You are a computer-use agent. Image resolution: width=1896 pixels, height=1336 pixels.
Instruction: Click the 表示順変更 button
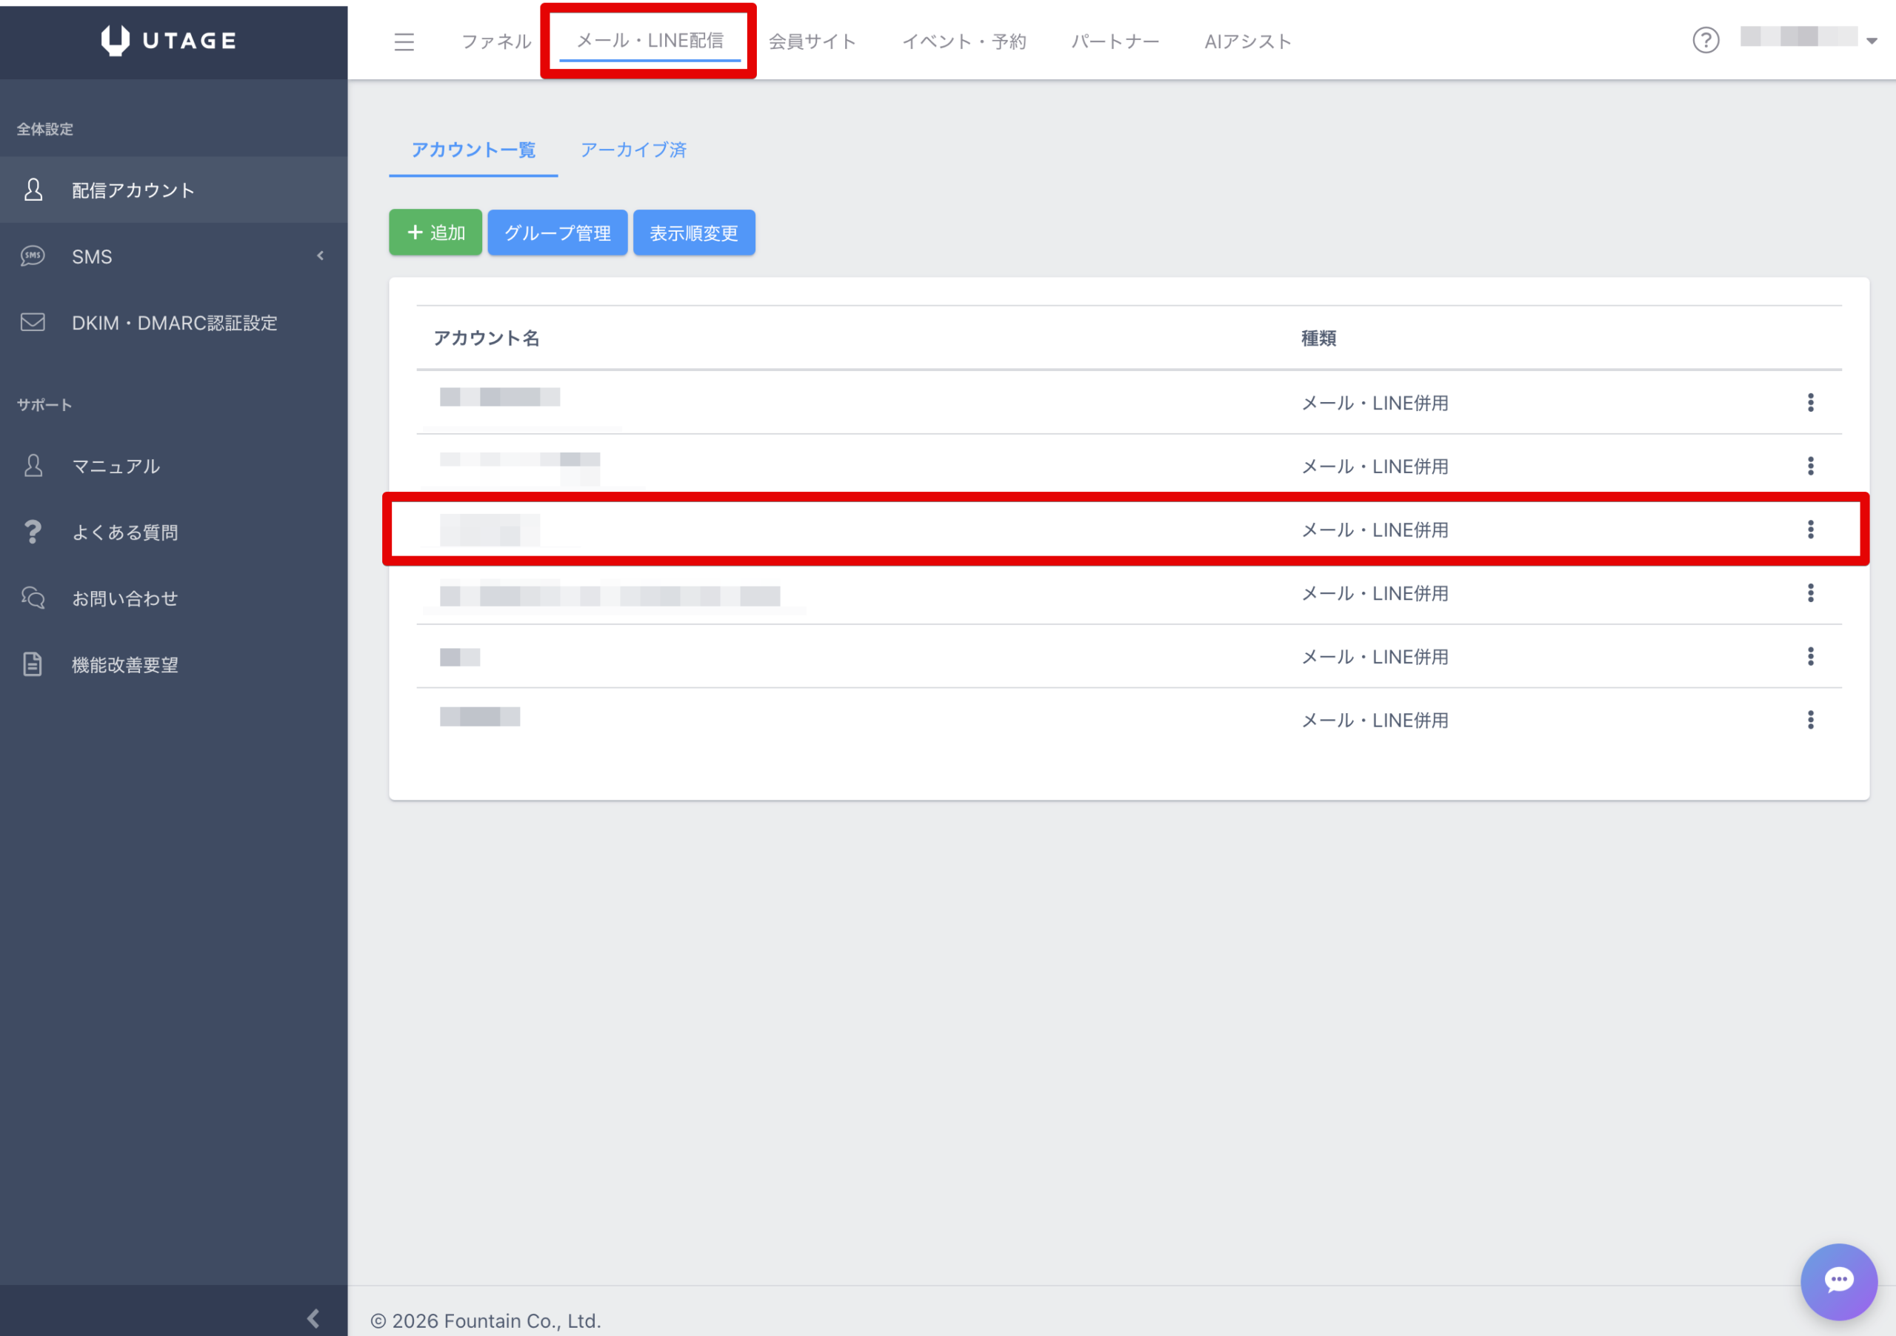coord(694,234)
